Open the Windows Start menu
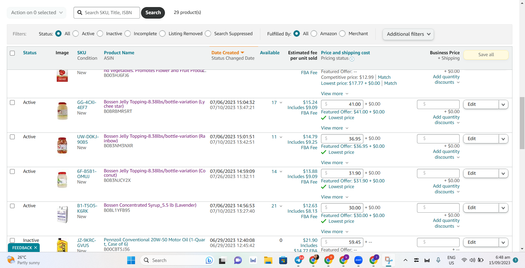 (131, 260)
